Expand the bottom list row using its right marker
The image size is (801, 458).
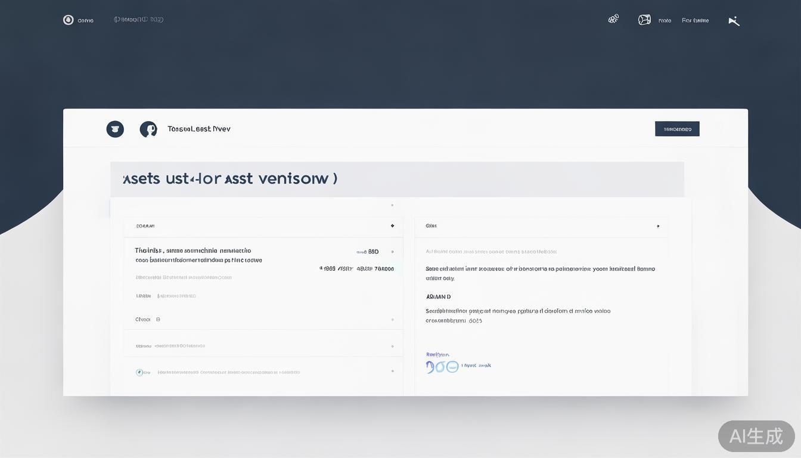tap(392, 371)
